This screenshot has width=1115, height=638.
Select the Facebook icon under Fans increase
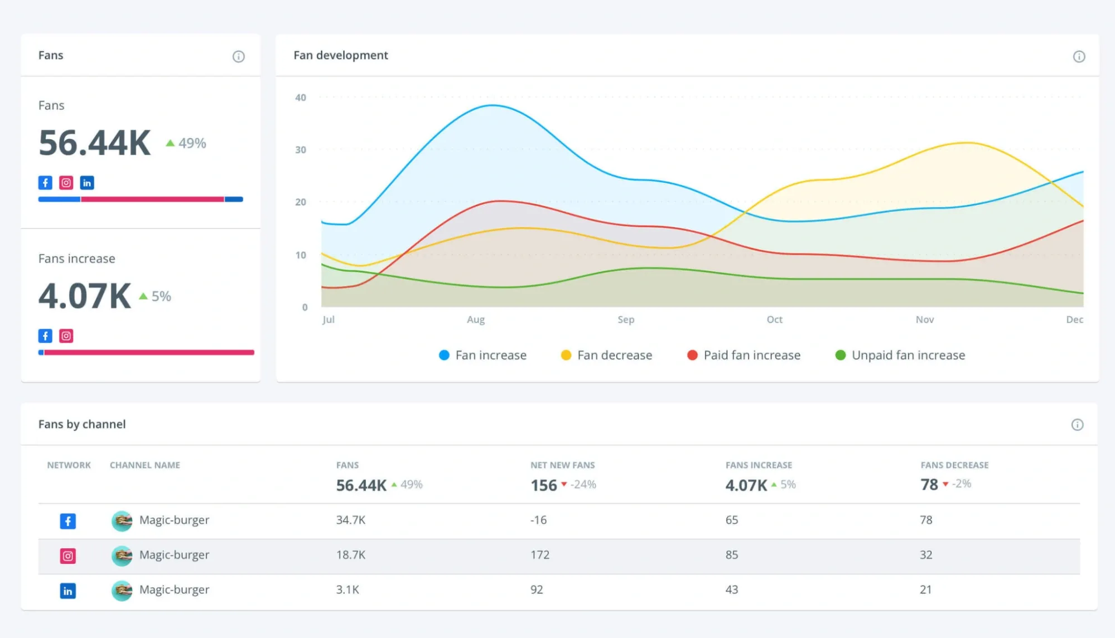45,335
